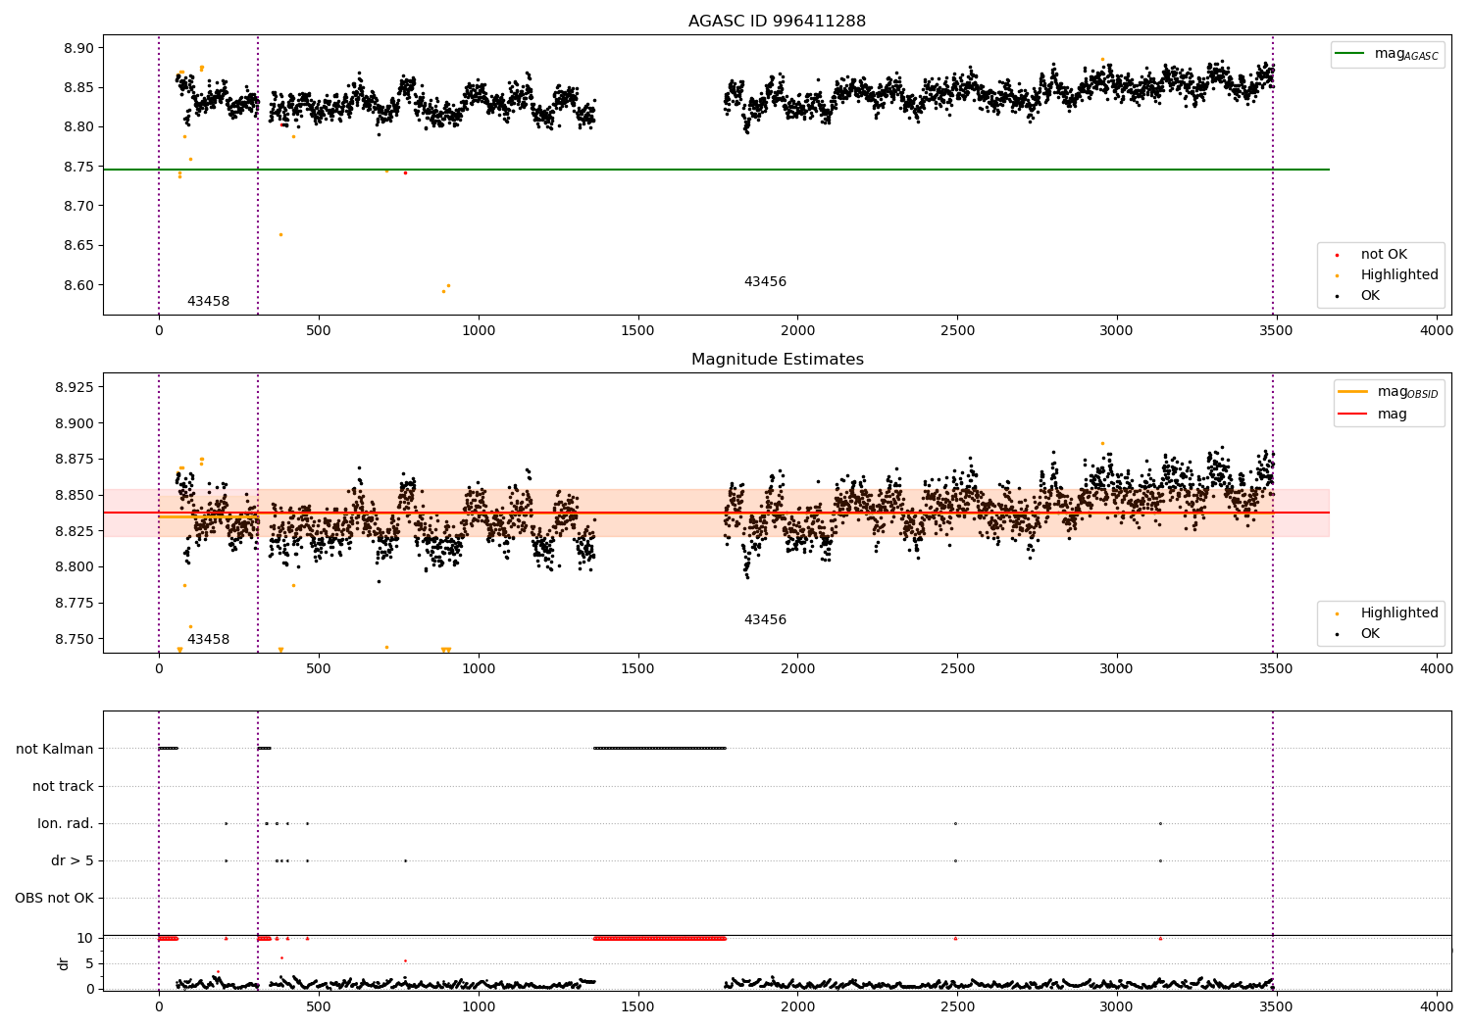Viewport: 1471px width, 1029px height.
Task: Click the 8.75 tick on the top y-axis
Action: point(77,168)
